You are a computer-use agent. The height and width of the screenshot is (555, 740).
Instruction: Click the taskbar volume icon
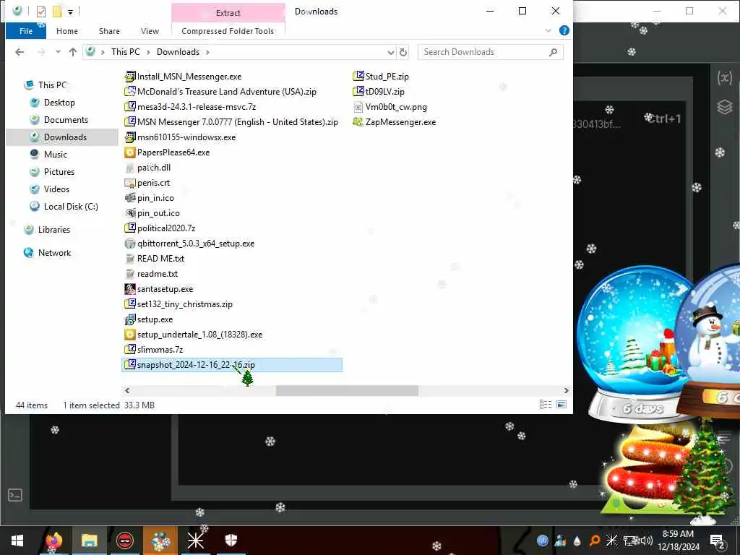[x=646, y=541]
